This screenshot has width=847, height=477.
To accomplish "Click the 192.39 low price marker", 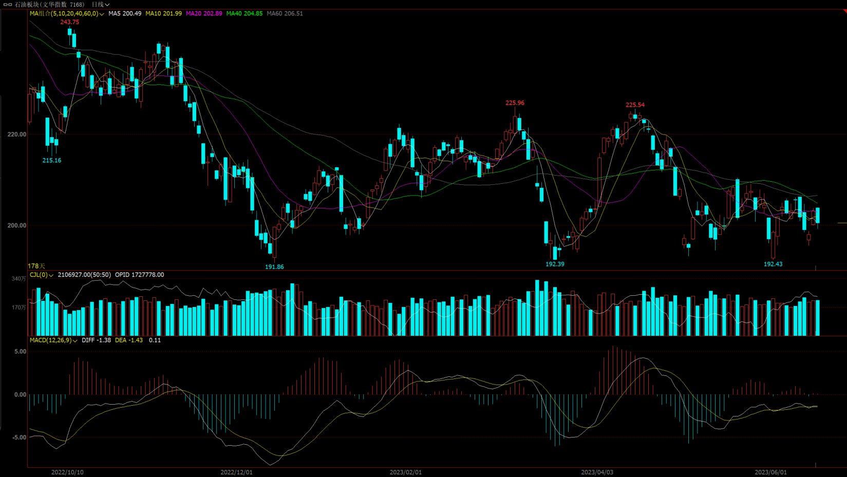I will [x=555, y=264].
